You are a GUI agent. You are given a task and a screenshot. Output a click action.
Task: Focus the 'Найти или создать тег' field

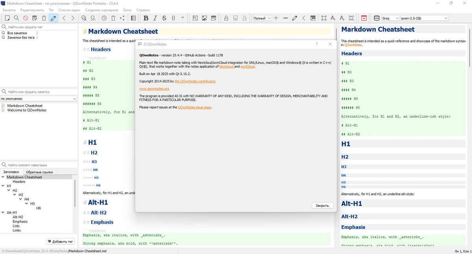pyautogui.click(x=39, y=27)
